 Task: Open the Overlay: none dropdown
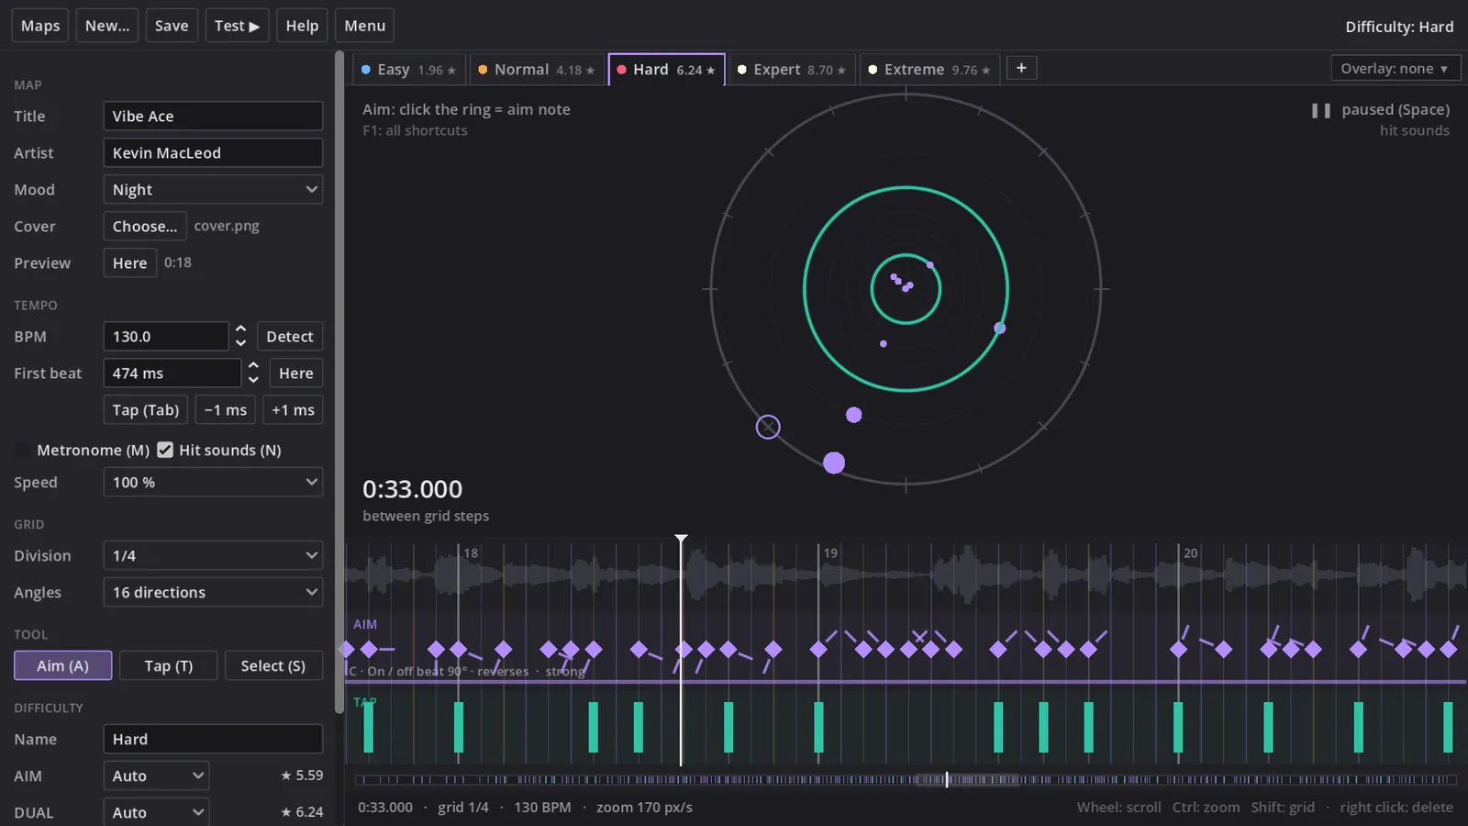click(1395, 68)
